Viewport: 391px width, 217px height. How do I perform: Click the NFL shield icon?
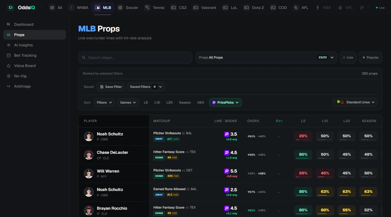[340, 8]
